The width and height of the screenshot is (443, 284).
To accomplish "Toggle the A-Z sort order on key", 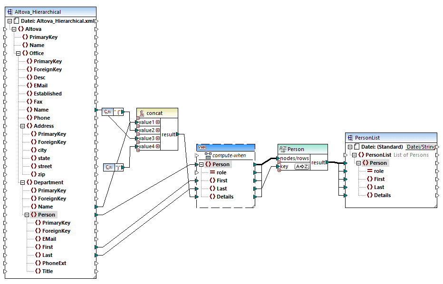I will (x=301, y=167).
